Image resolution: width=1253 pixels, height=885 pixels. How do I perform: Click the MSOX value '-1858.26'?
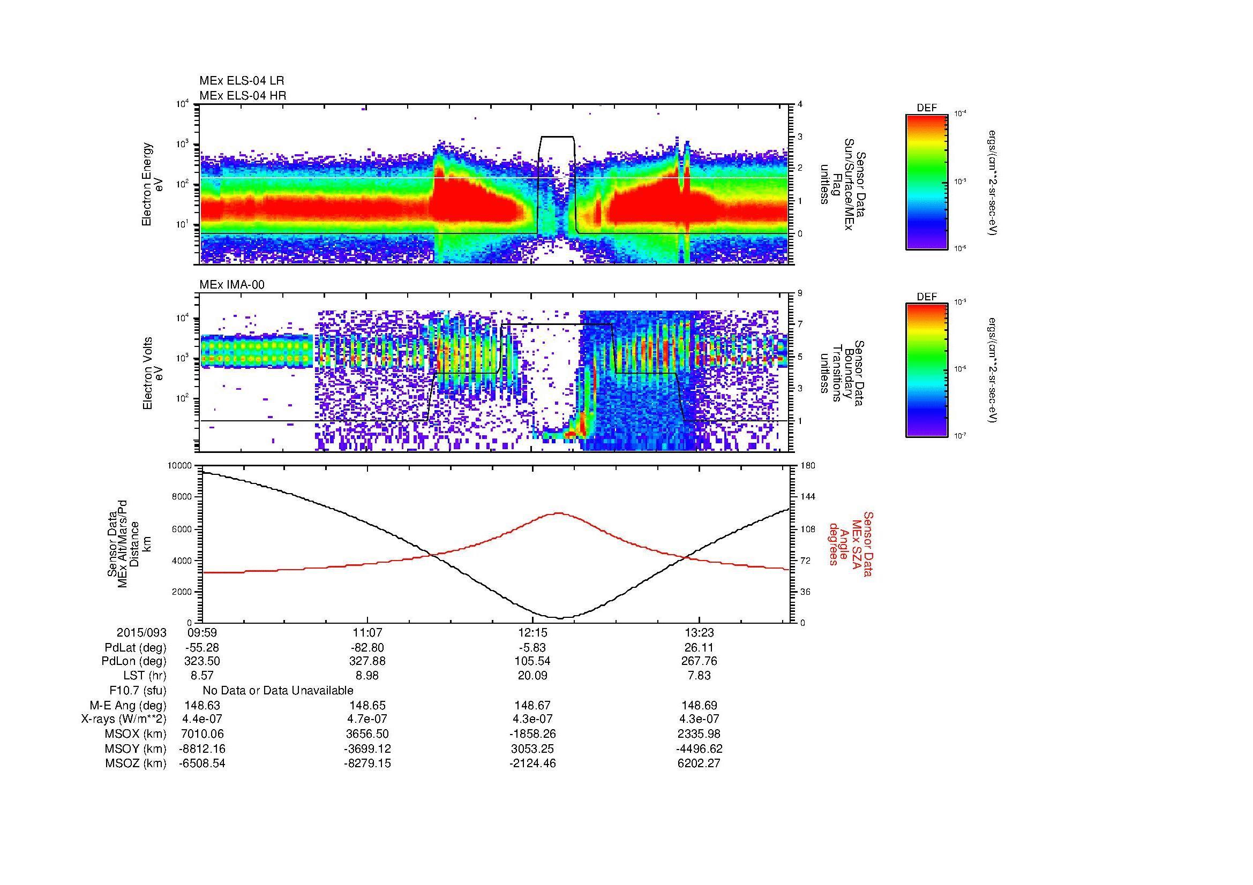coord(532,734)
